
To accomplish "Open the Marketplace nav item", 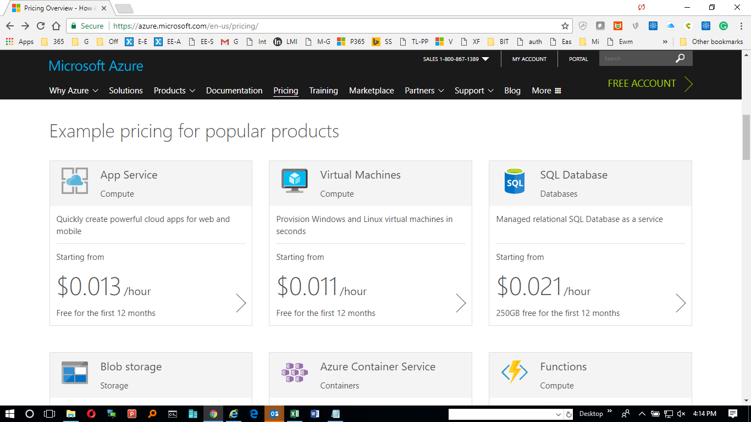I will 372,91.
